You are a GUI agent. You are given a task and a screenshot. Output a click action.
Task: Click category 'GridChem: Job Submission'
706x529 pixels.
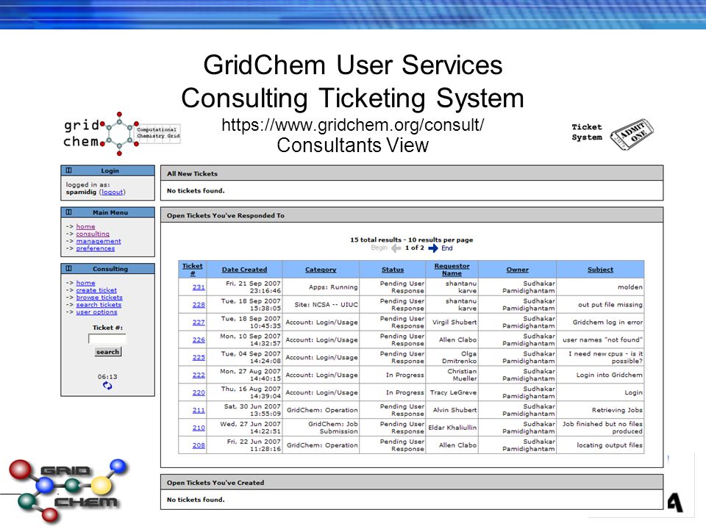(x=332, y=428)
